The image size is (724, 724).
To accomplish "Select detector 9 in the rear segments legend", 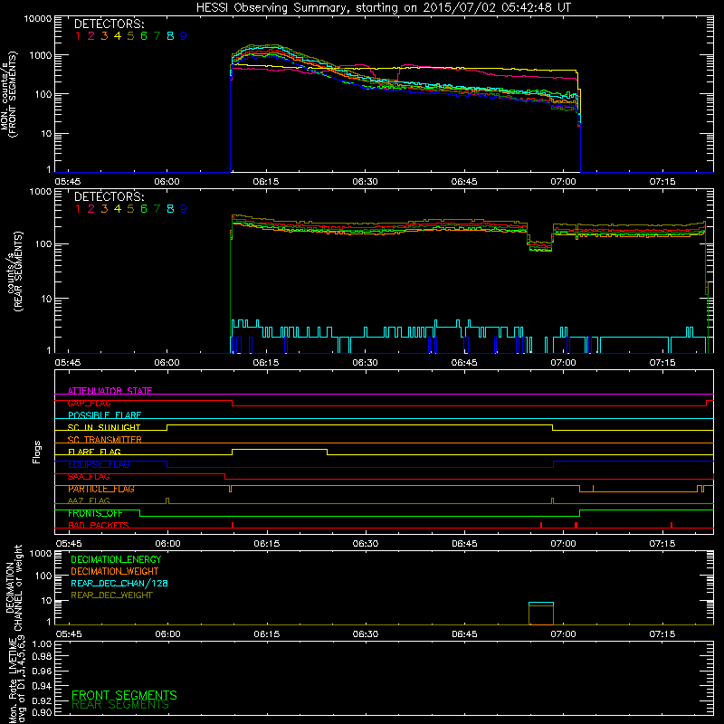I will click(x=184, y=209).
